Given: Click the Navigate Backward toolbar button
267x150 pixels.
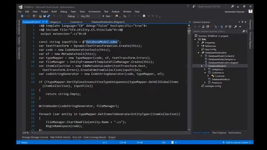Looking at the screenshot, I should coord(22,16).
